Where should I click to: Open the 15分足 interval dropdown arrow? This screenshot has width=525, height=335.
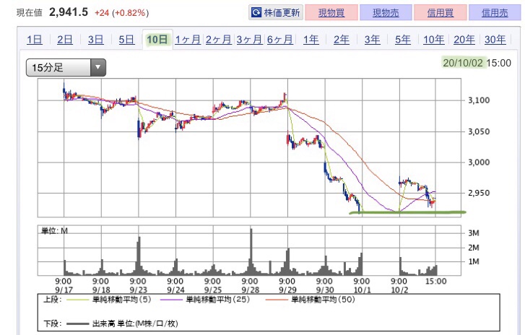[x=98, y=67]
